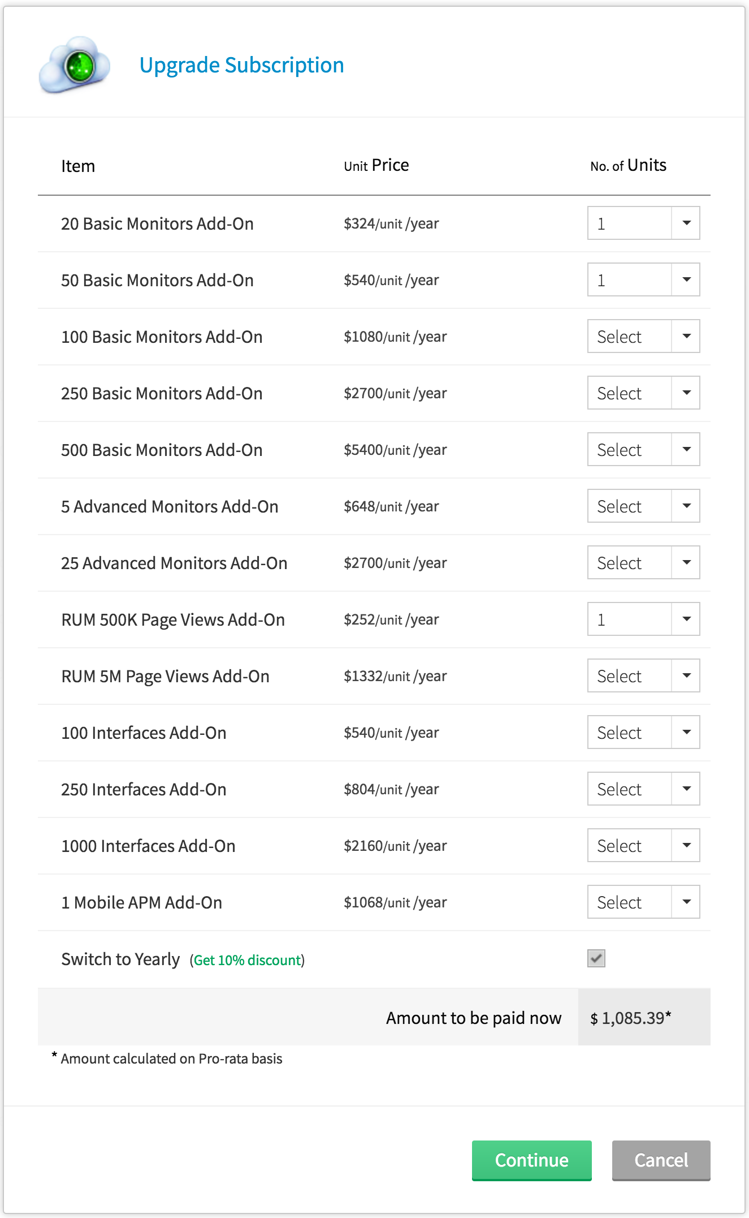Click the Get 10% discount text
Screen dimensions: 749x1218
pyautogui.click(x=247, y=960)
